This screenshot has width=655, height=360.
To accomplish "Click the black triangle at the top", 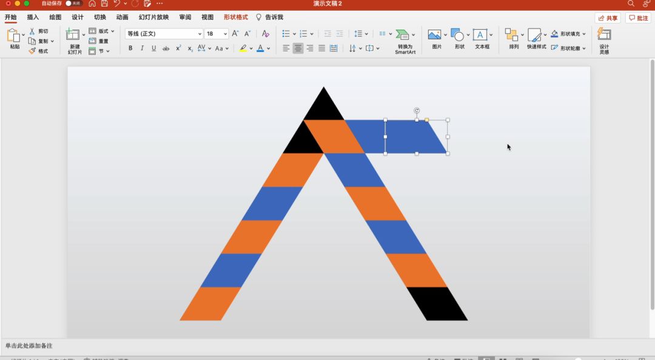I will (x=323, y=108).
